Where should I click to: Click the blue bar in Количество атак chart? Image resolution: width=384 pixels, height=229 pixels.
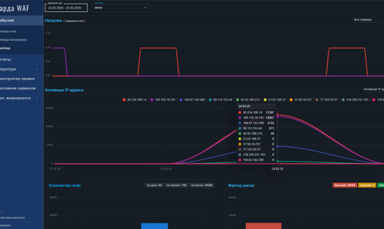tap(155, 226)
